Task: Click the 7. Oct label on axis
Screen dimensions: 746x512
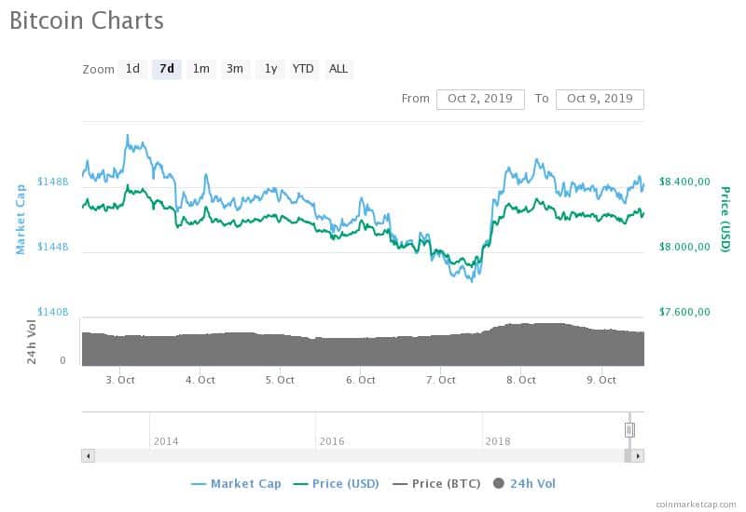Action: [x=441, y=381]
